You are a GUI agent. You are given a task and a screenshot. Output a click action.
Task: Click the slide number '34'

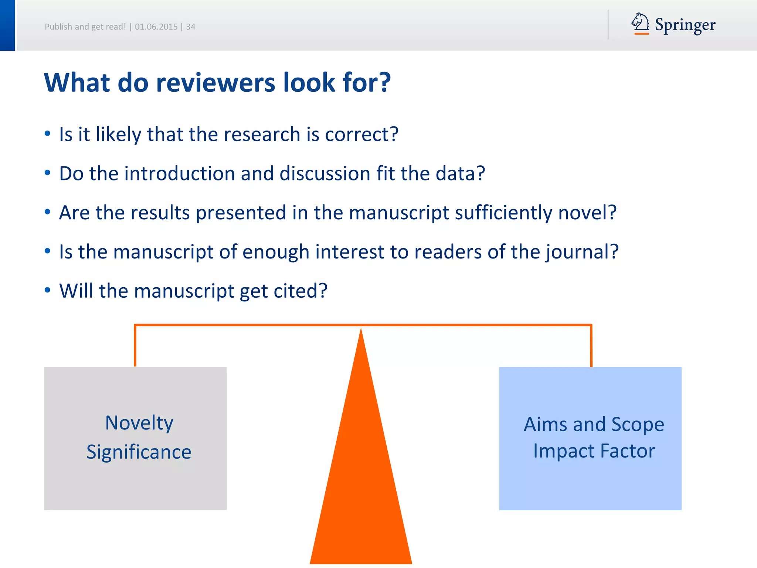click(x=191, y=27)
